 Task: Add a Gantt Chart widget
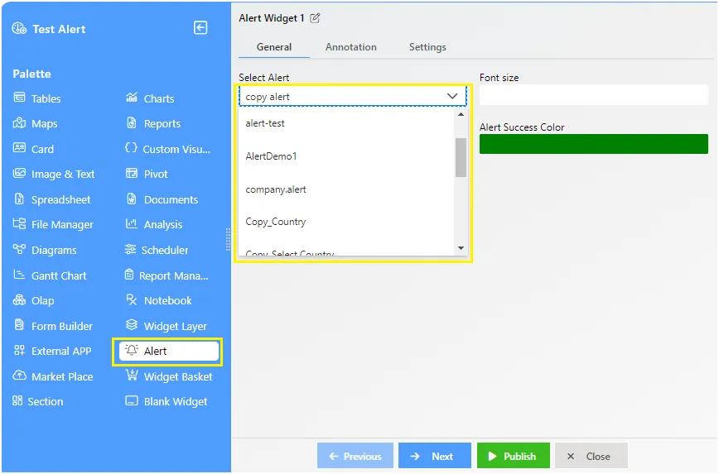(50, 275)
